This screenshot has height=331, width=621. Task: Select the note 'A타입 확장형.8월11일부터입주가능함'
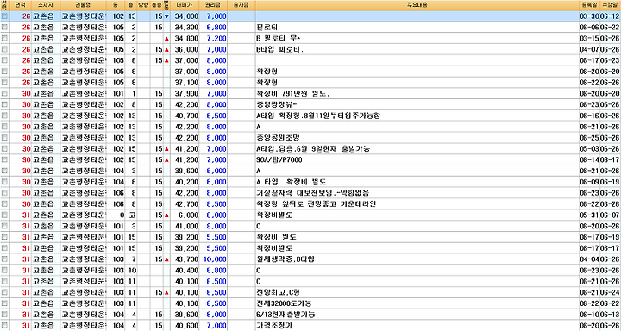[319, 116]
